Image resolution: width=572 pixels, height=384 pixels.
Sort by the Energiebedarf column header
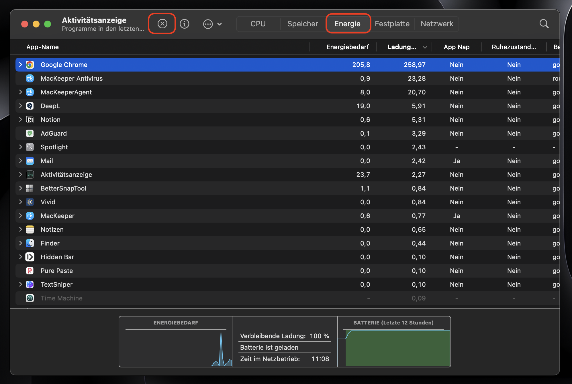[x=347, y=47]
